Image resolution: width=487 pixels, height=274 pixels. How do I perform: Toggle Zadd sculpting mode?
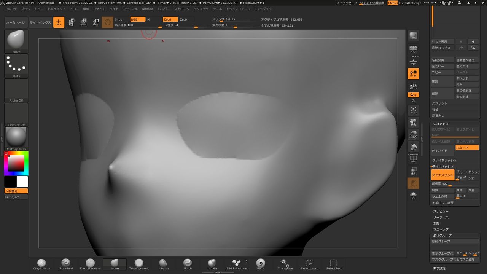[170, 19]
